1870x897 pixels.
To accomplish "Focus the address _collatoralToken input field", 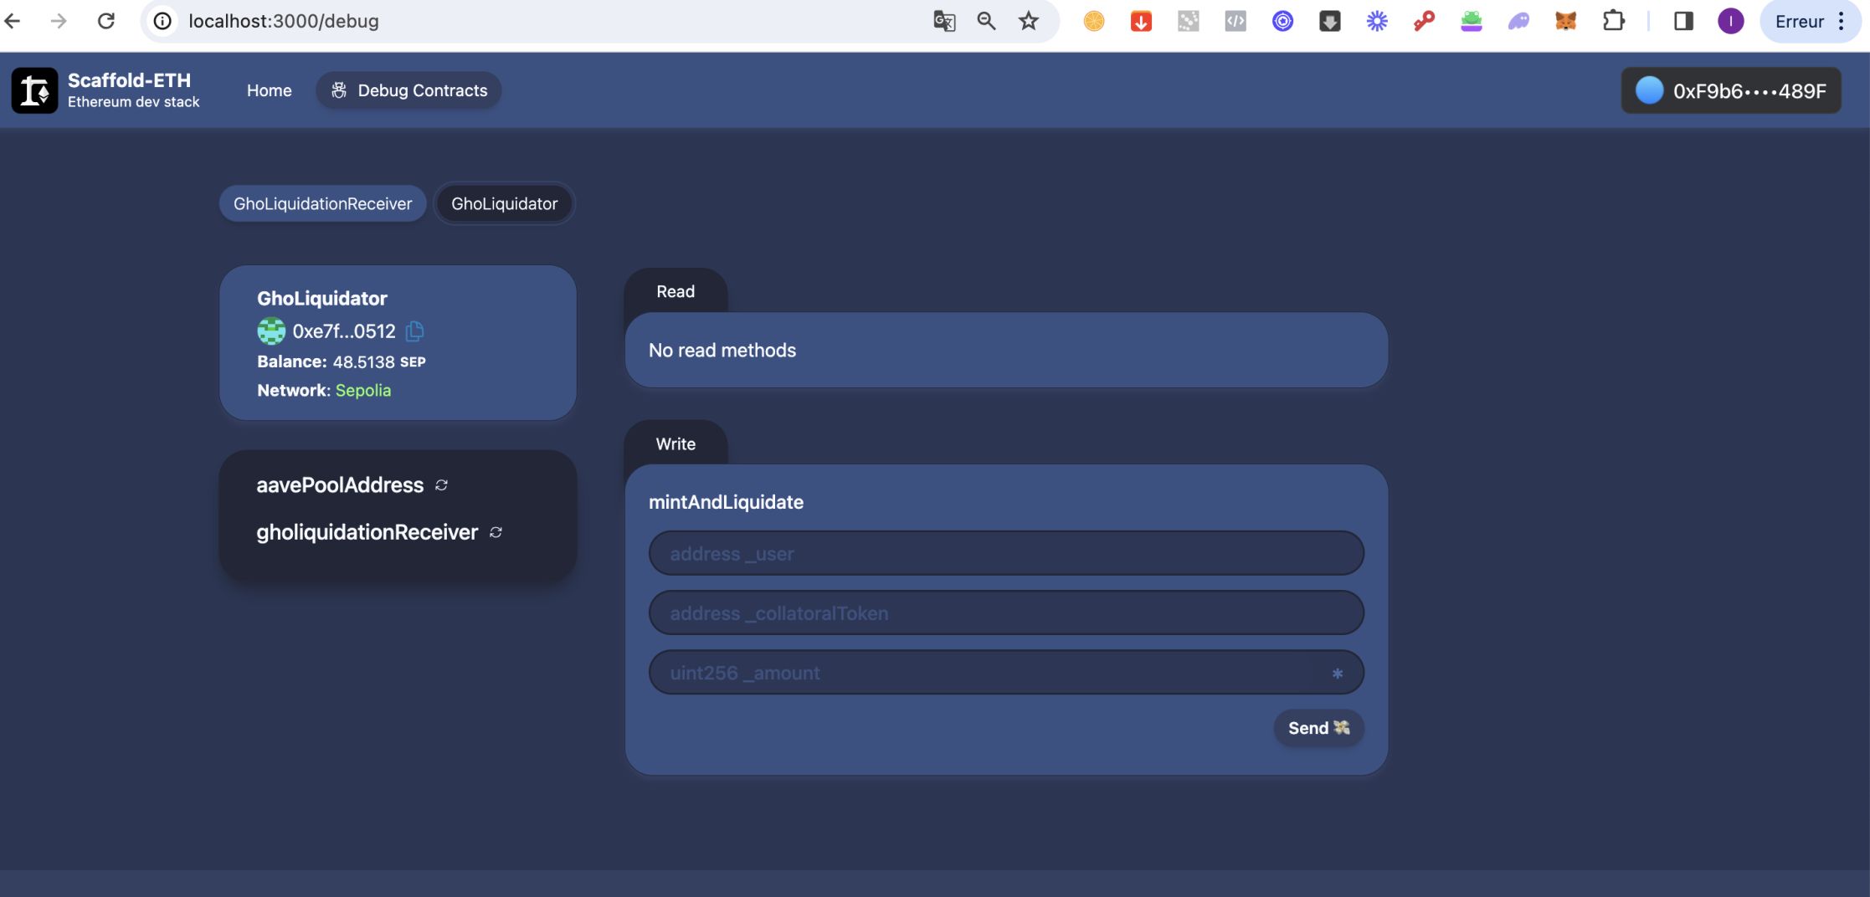I will 1006,613.
